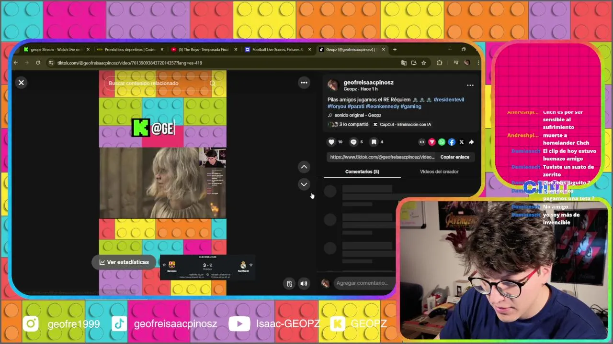Image resolution: width=613 pixels, height=344 pixels.
Task: Open site information icon in address bar
Action: coord(51,63)
